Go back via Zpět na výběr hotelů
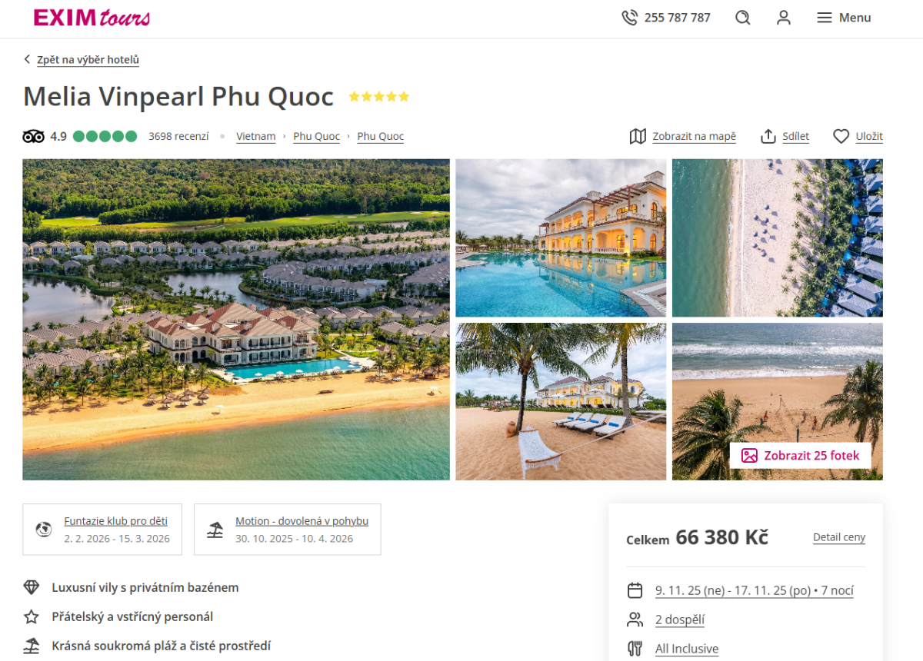This screenshot has width=923, height=661. pos(81,59)
